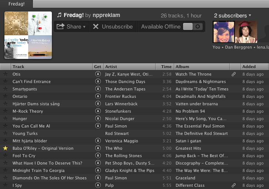Image resolution: width=269 pixels, height=189 pixels.
Task: Expand the 2 subscribers dropdown
Action: [232, 16]
